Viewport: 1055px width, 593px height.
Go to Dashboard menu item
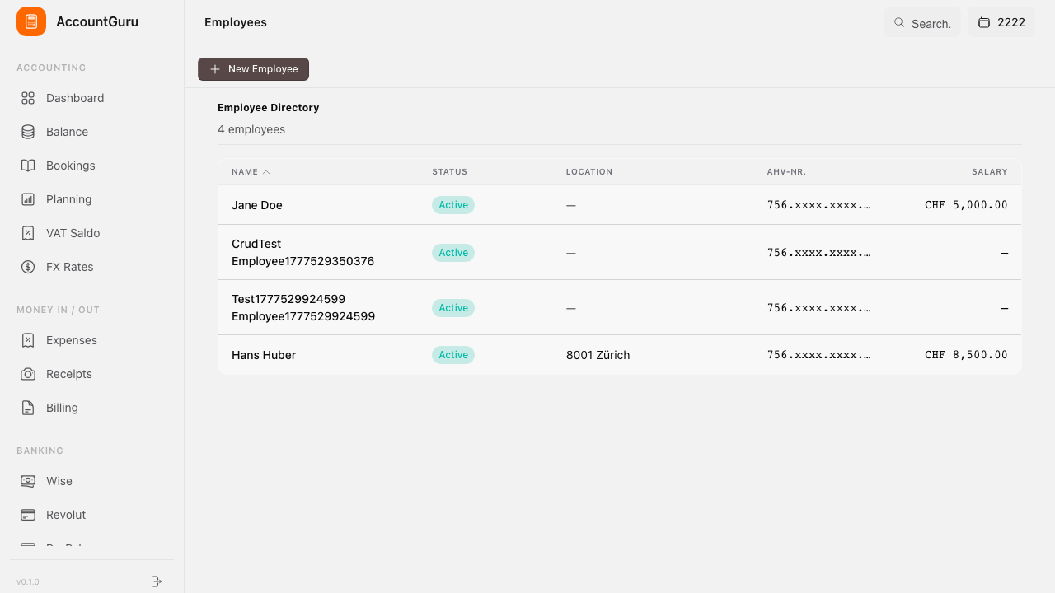point(92,98)
